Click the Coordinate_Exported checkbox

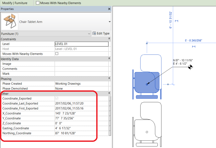click(x=57, y=98)
